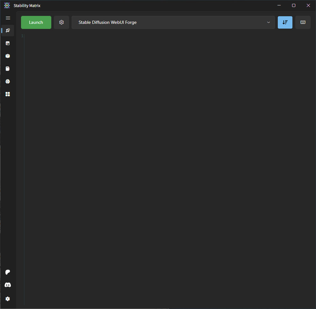The width and height of the screenshot is (316, 309).
Task: Close the Stability Matrix window
Action: (x=308, y=5)
